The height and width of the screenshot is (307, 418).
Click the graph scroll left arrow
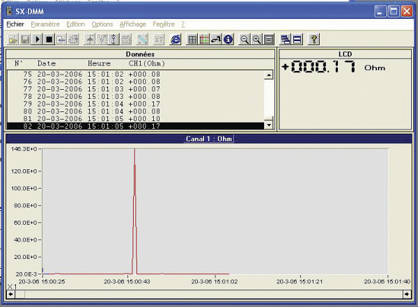[10, 294]
